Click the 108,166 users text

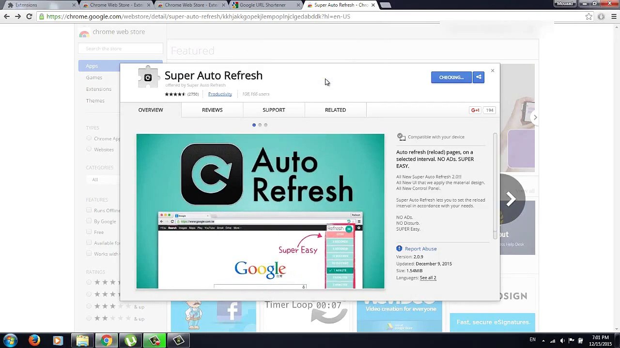click(255, 94)
